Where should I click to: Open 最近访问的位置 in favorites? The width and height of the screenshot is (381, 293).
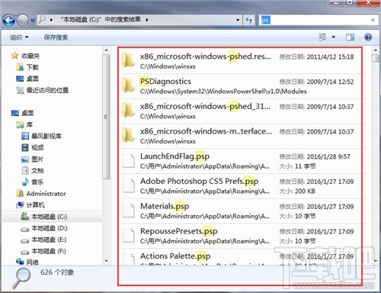click(x=43, y=90)
